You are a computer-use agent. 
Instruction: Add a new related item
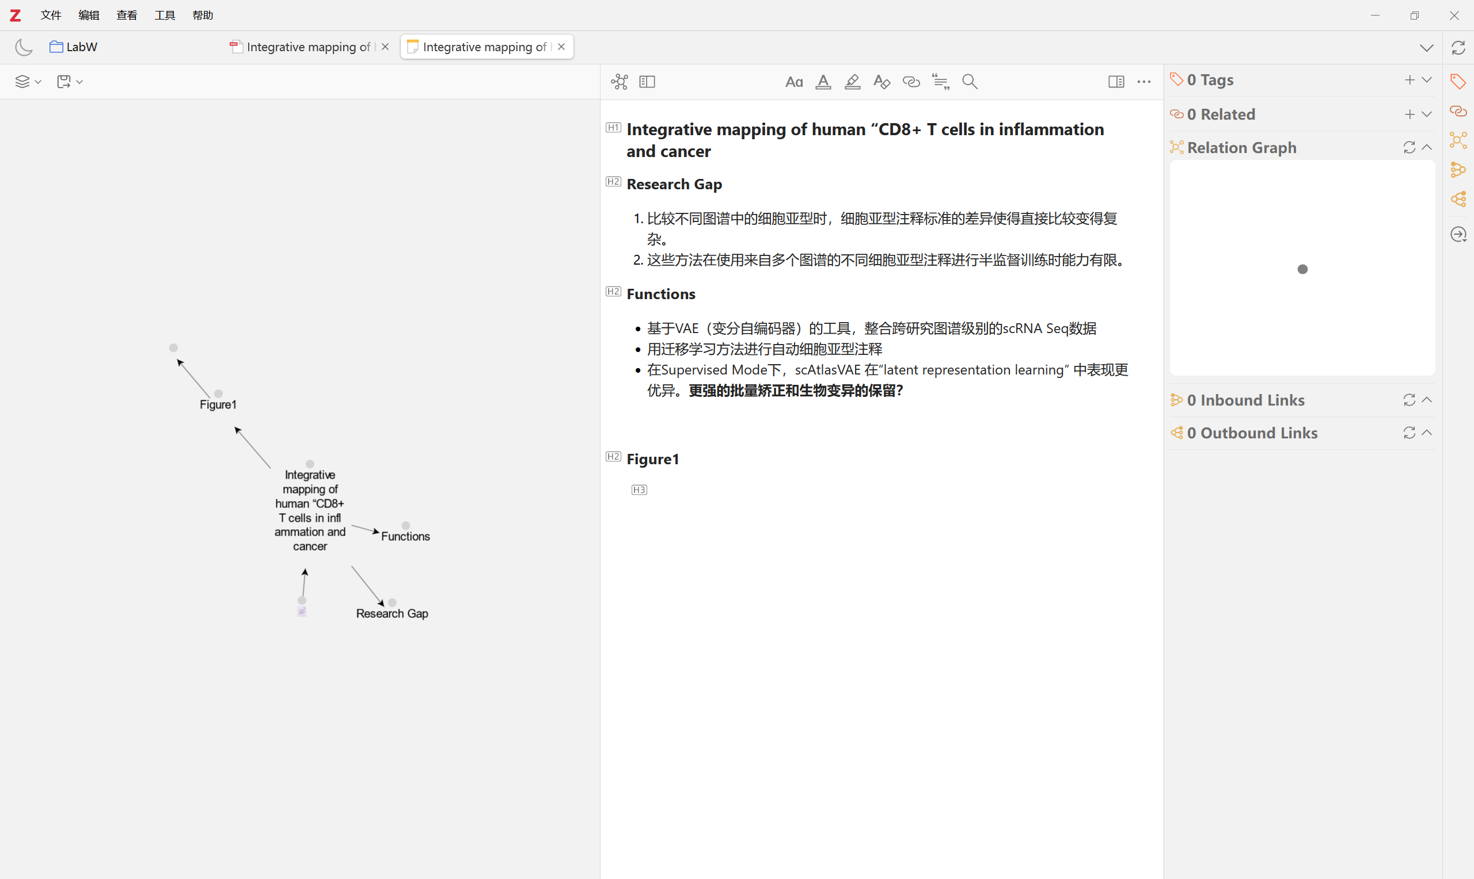click(x=1410, y=114)
